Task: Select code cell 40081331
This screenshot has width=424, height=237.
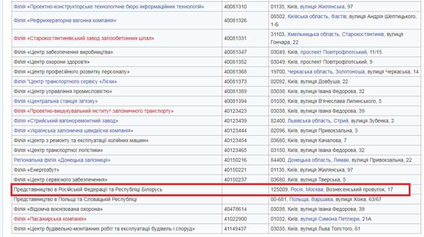Action: [235, 38]
